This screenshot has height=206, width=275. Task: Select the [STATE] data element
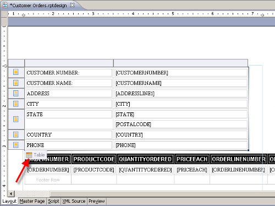(181, 115)
